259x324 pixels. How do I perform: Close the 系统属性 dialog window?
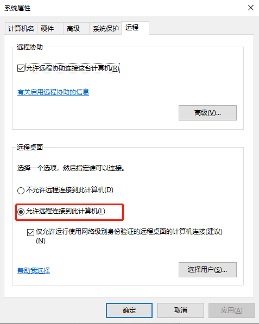tap(251, 8)
